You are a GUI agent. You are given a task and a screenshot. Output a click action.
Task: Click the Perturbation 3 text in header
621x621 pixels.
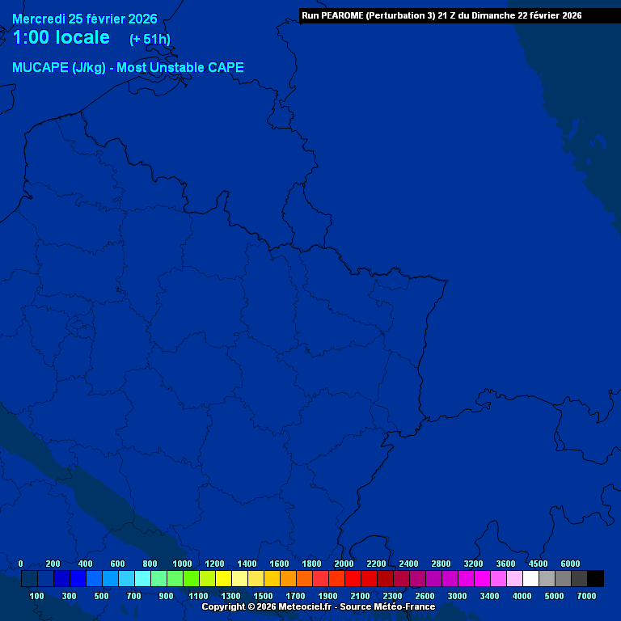point(396,15)
